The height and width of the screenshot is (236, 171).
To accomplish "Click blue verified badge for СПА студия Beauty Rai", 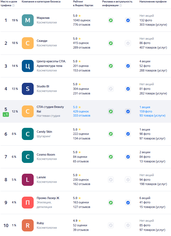I will 128,112.
